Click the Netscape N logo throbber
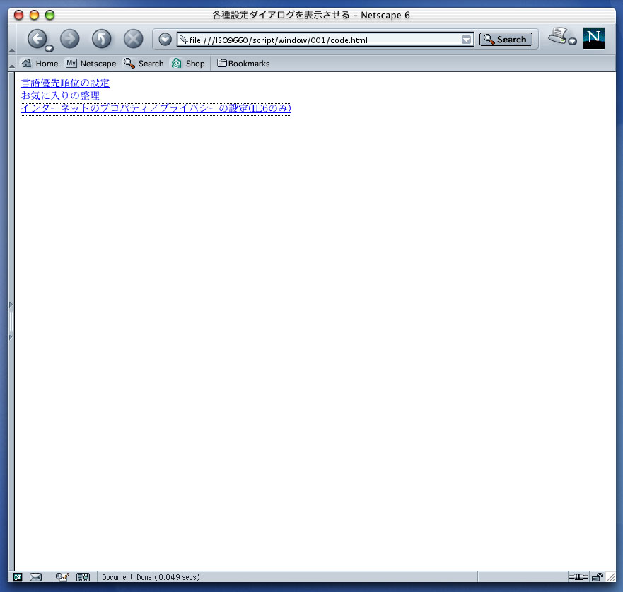 pos(593,38)
